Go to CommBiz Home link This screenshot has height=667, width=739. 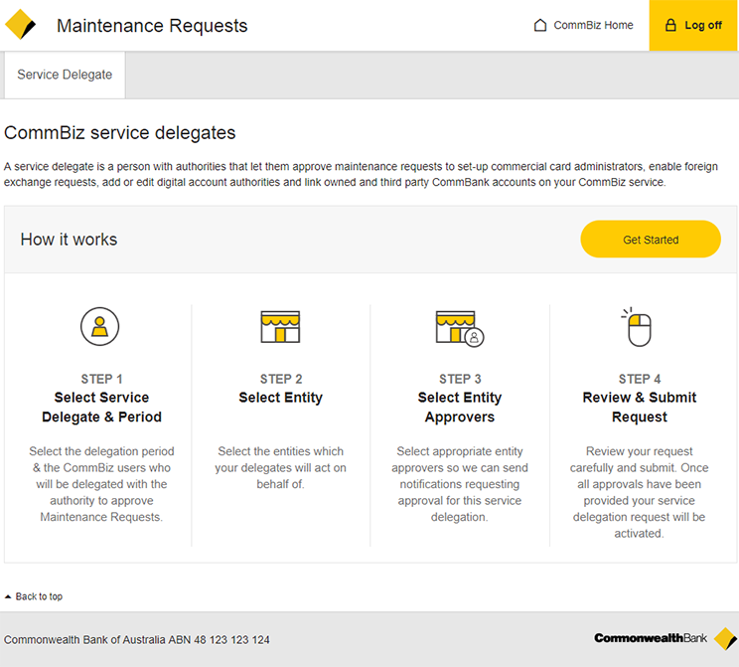tap(583, 25)
